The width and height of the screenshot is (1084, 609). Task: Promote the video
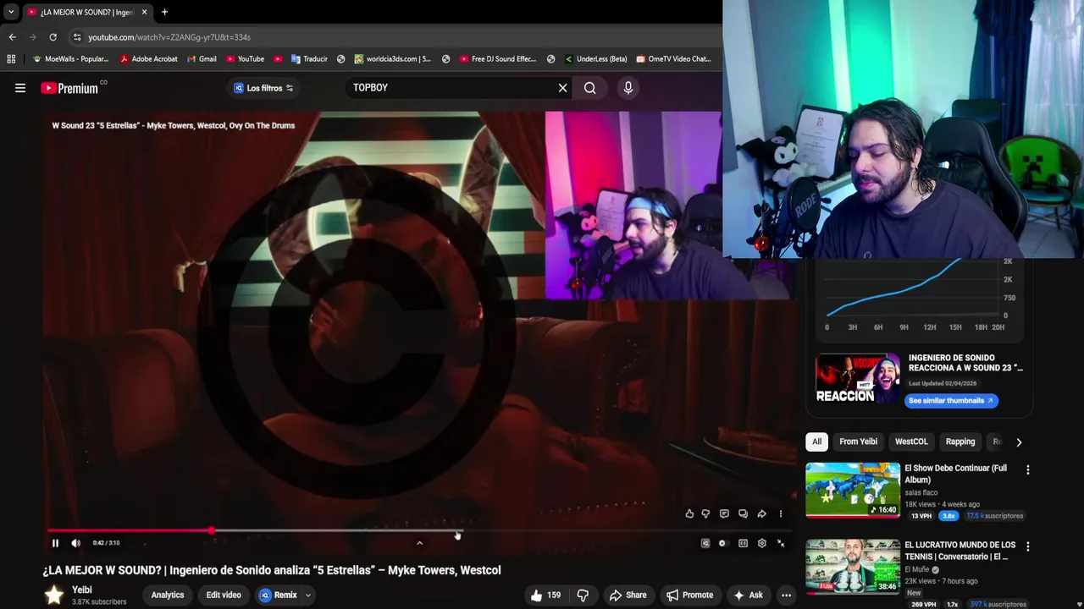689,595
